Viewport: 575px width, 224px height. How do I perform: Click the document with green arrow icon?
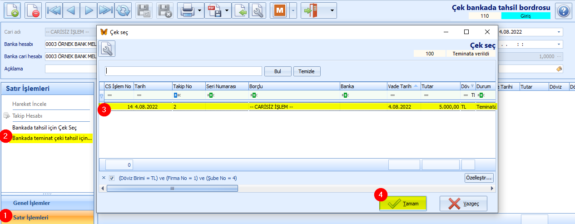[x=240, y=10]
